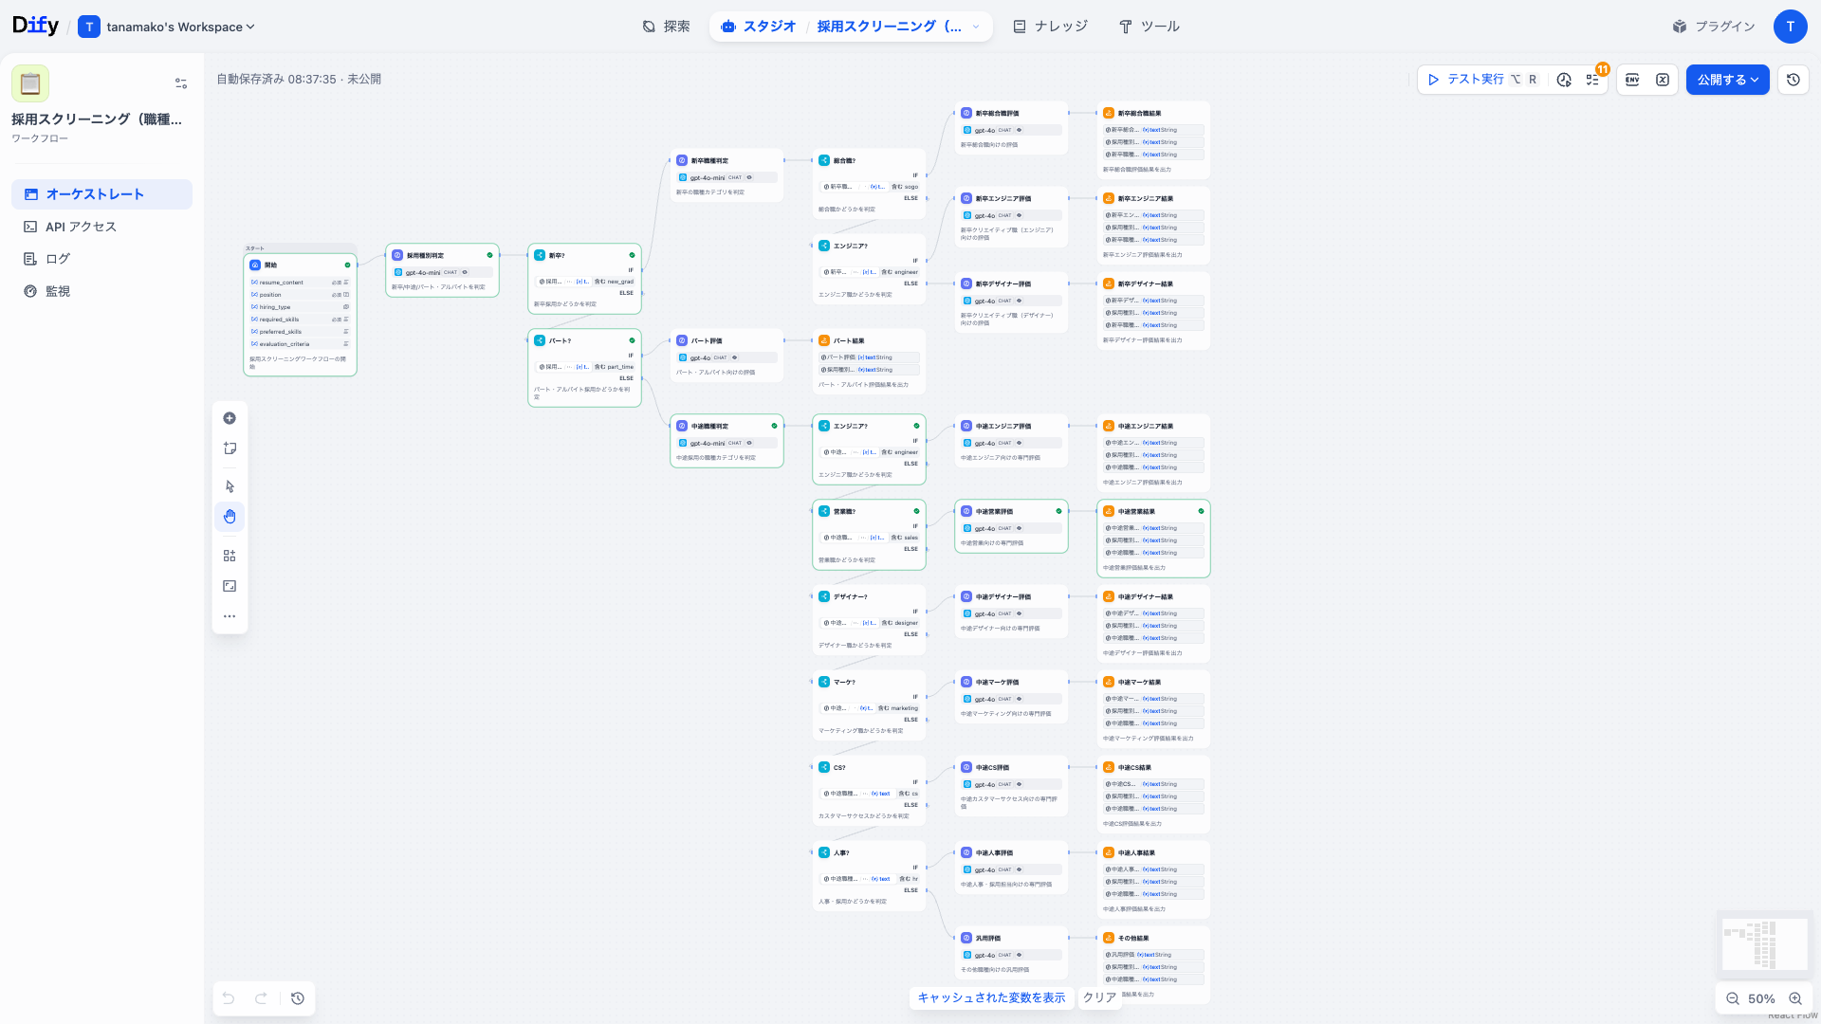Open more canvas options via the ellipsis
The width and height of the screenshot is (1821, 1024).
230,615
